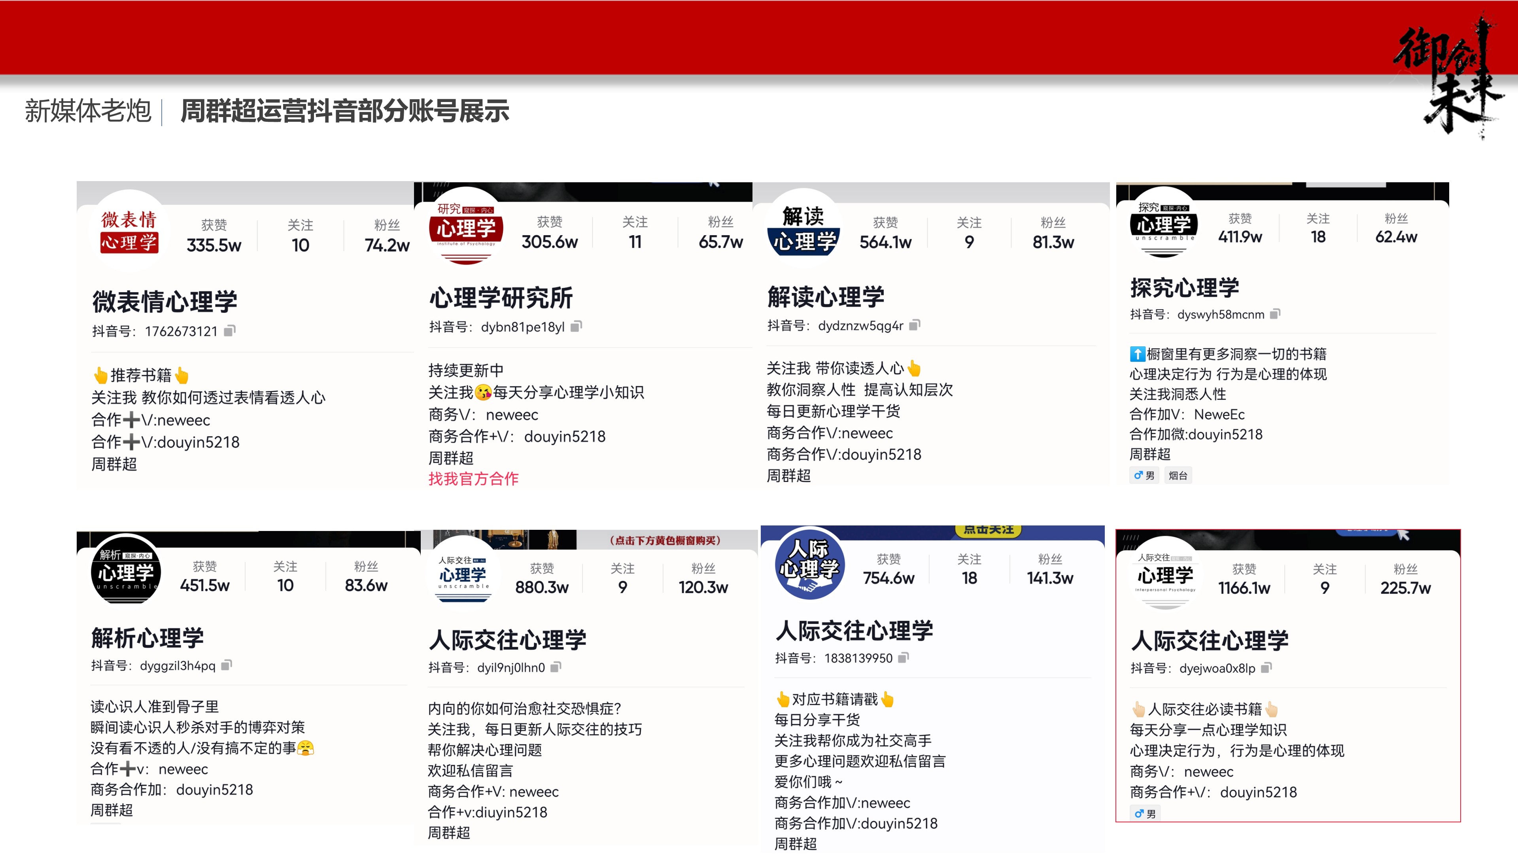Viewport: 1518px width, 854px height.
Task: Copy the Douyin ID dyil9nj0lhn0
Action: (x=512, y=668)
